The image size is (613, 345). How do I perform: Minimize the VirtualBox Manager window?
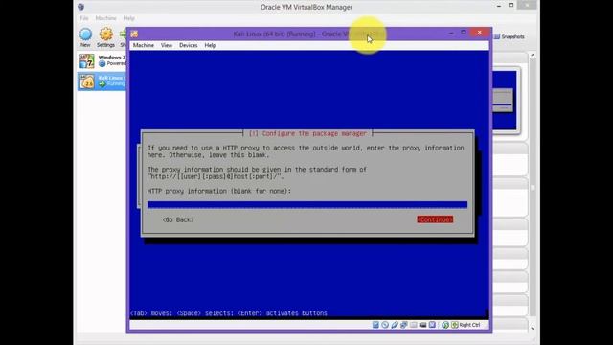tap(499, 6)
